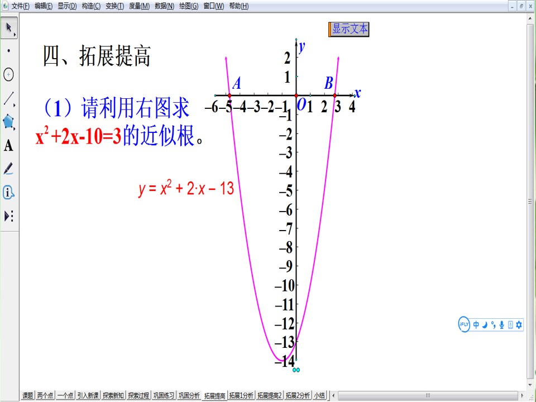Expand the Polygon tool flyout triangle
Image resolution: width=536 pixels, height=402 pixels.
click(x=15, y=128)
